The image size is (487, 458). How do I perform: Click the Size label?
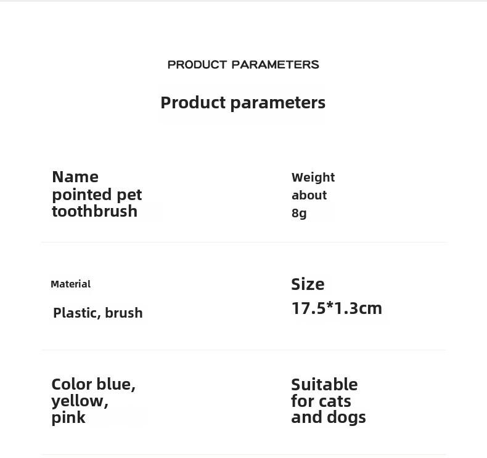[x=308, y=284]
